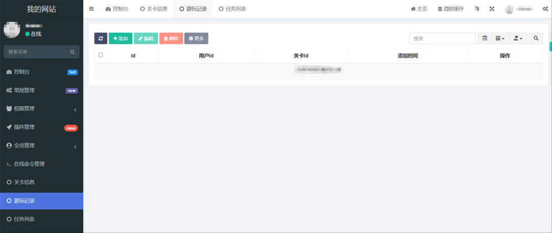The width and height of the screenshot is (552, 233).
Task: Click the 编辑 edit button
Action: coord(146,38)
